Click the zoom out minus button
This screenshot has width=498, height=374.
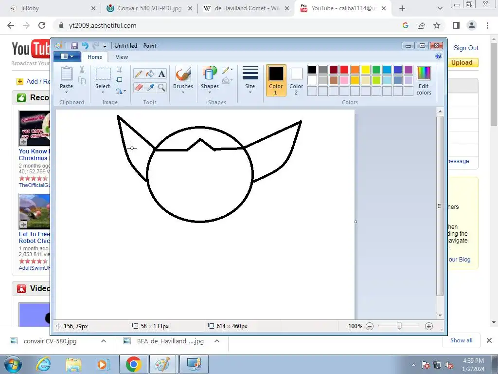(370, 326)
